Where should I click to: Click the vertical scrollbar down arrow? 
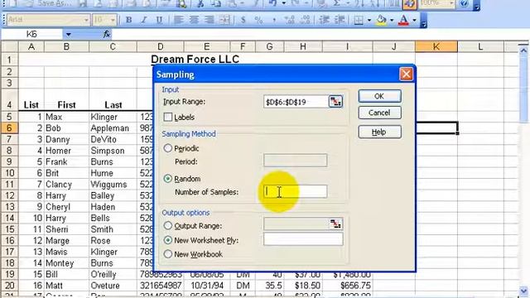point(523,291)
